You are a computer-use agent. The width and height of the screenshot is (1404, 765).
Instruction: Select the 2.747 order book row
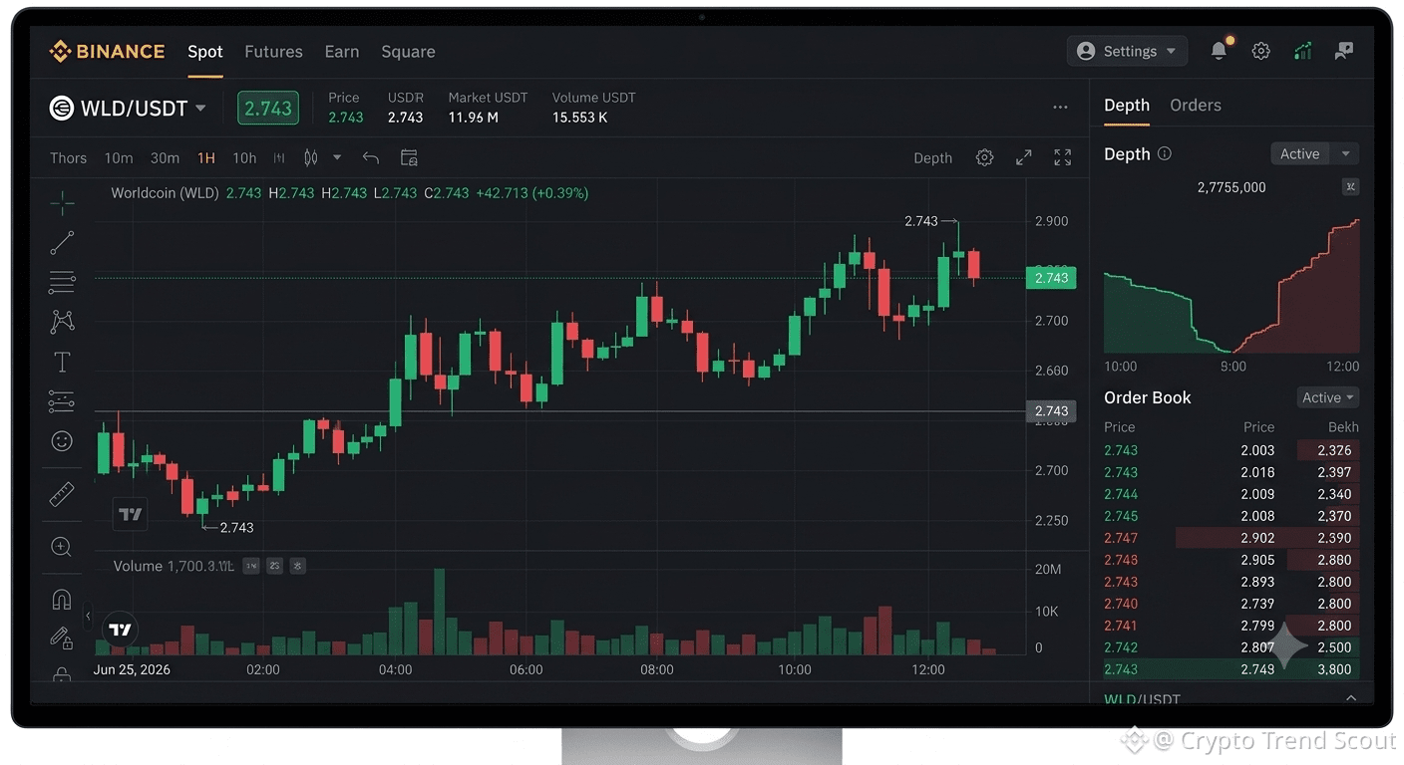[x=1231, y=538]
